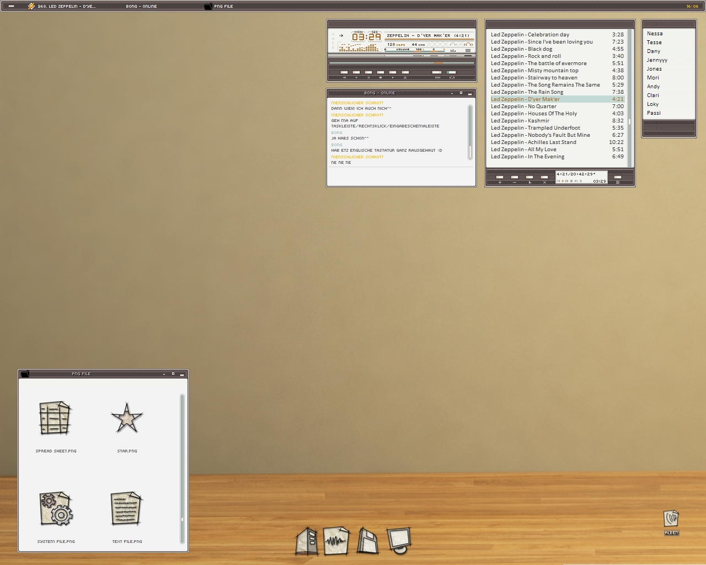This screenshot has width=706, height=565.
Task: Click the monitor dock icon
Action: (x=398, y=540)
